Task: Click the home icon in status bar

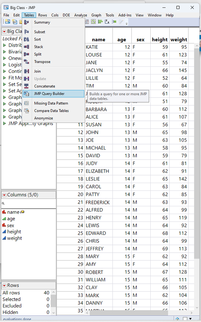Action: pos(177,319)
